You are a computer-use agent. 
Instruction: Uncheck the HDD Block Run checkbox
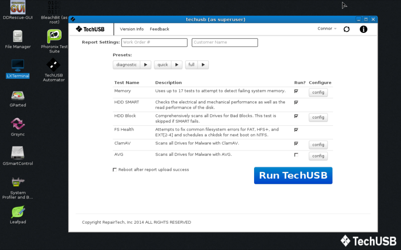pos(296,116)
